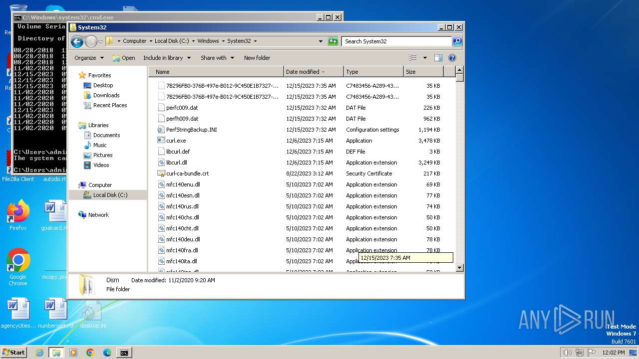Select Music library
Image resolution: width=639 pixels, height=359 pixels.
pos(100,145)
